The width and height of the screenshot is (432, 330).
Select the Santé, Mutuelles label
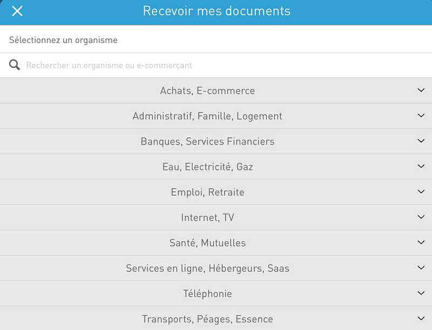pos(207,243)
